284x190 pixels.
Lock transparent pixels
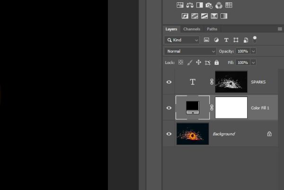181,63
